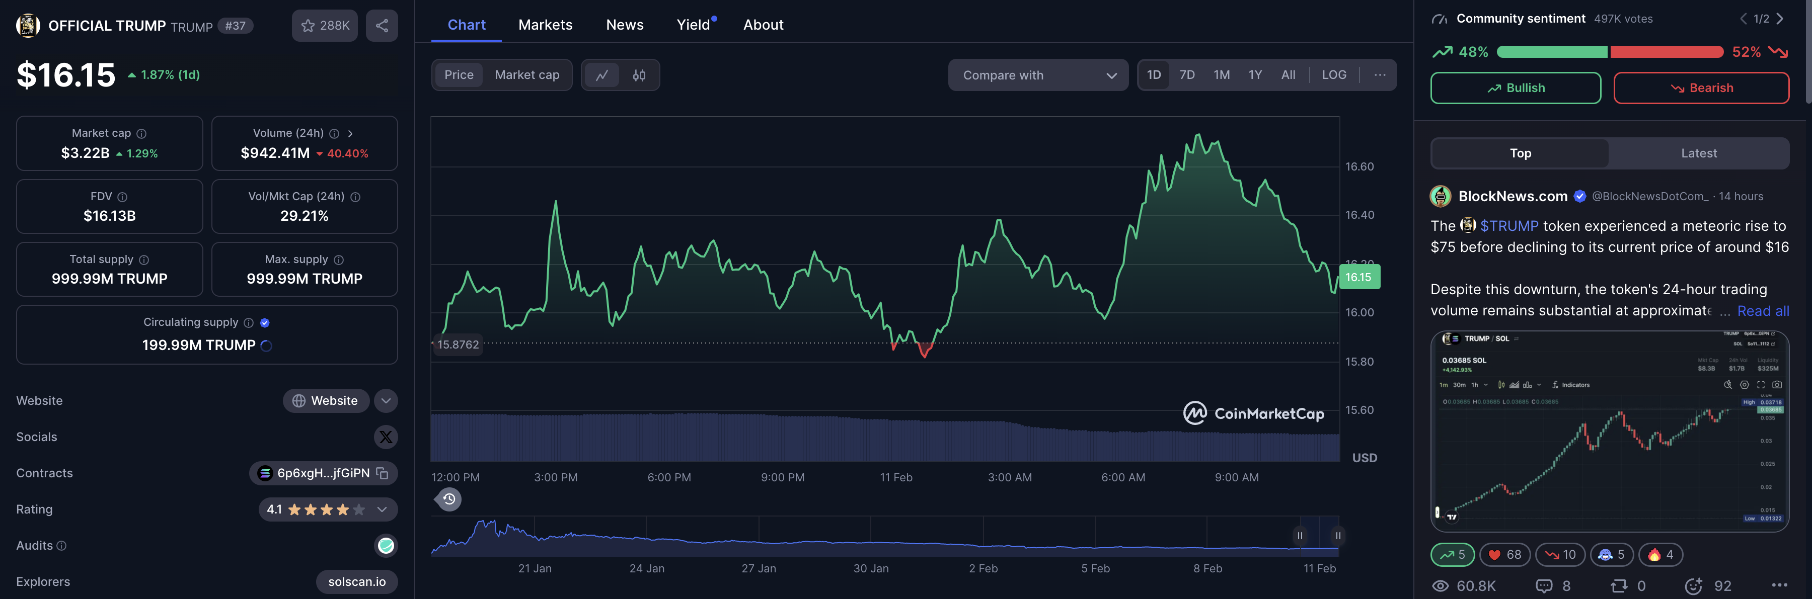Select the 1Y time range

(1255, 75)
